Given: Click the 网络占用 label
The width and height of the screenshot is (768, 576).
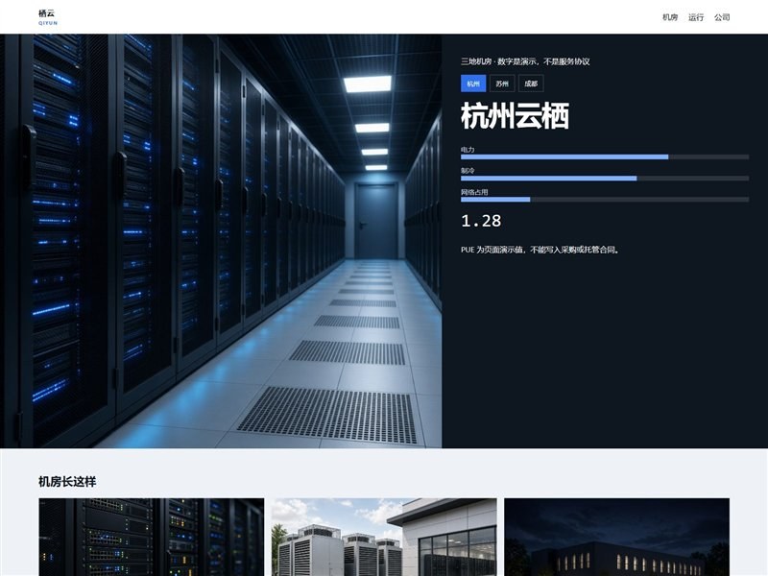Looking at the screenshot, I should (474, 192).
